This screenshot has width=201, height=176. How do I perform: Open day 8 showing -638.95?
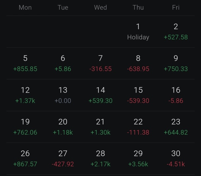pyautogui.click(x=138, y=63)
